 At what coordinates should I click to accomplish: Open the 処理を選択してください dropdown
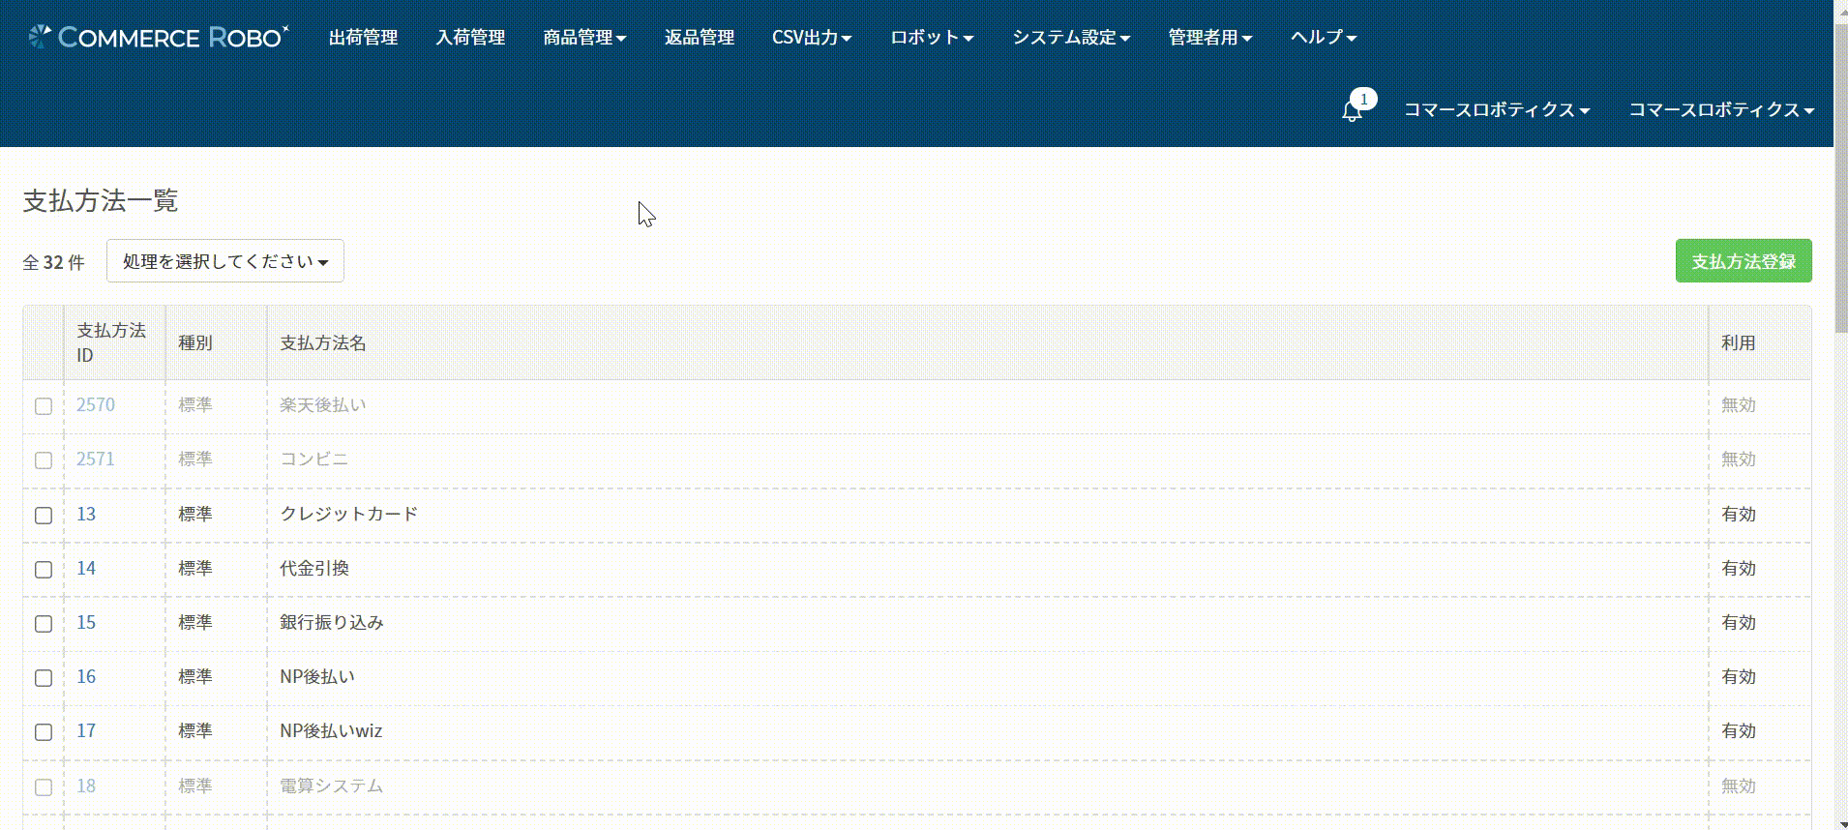225,261
